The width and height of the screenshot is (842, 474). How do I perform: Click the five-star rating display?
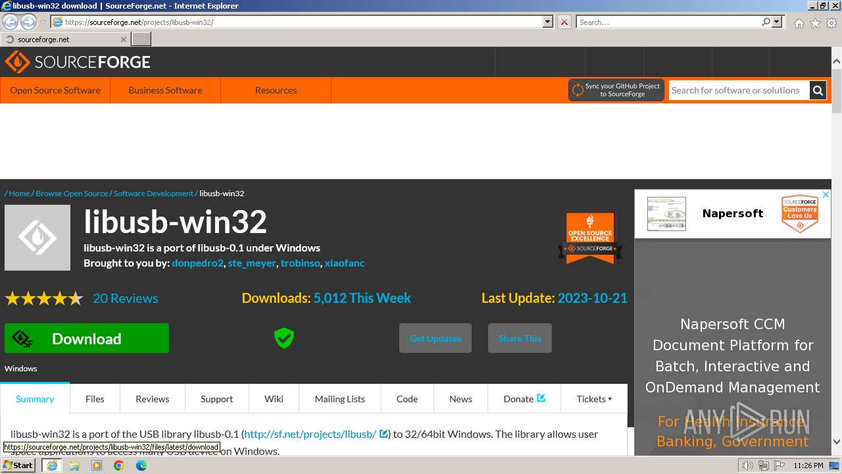44,299
